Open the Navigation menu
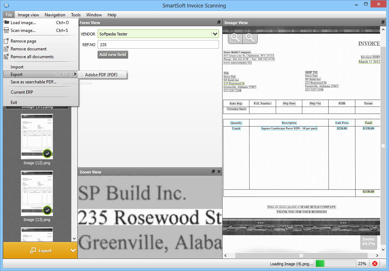Screen dimensions: 389x271 tap(55, 15)
